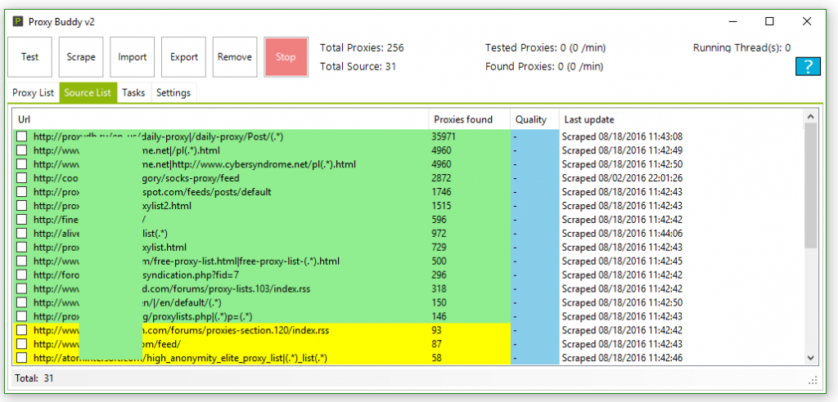This screenshot has height=402, width=838.
Task: Click the scrollbar down arrow in source list
Action: pyautogui.click(x=811, y=358)
